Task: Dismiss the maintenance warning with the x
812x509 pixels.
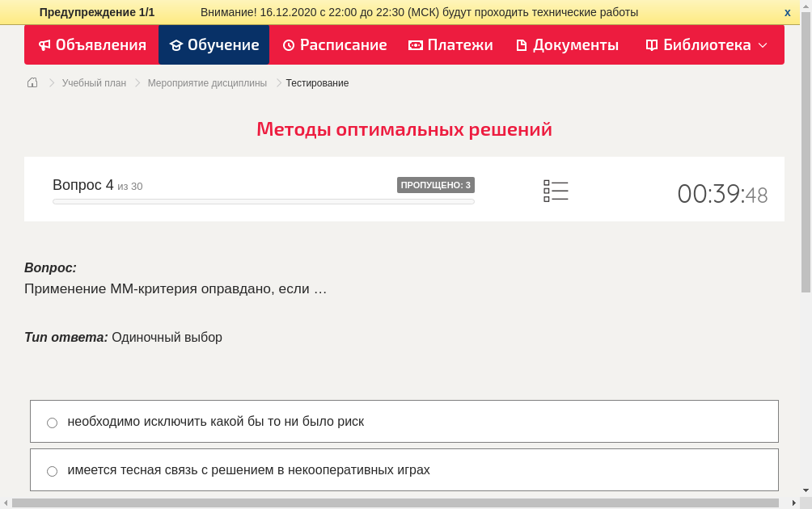Action: tap(787, 12)
